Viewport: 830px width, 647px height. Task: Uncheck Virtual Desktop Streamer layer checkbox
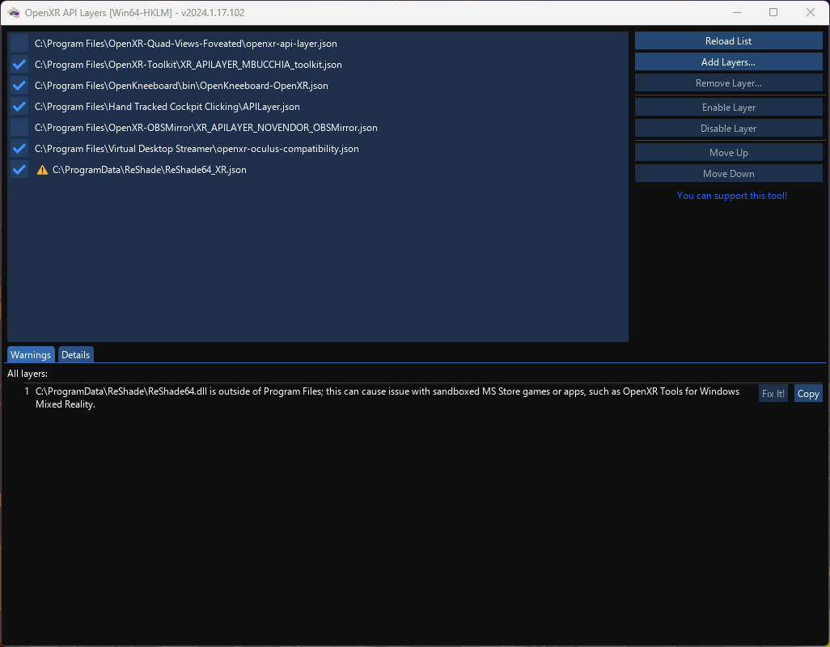tap(19, 149)
